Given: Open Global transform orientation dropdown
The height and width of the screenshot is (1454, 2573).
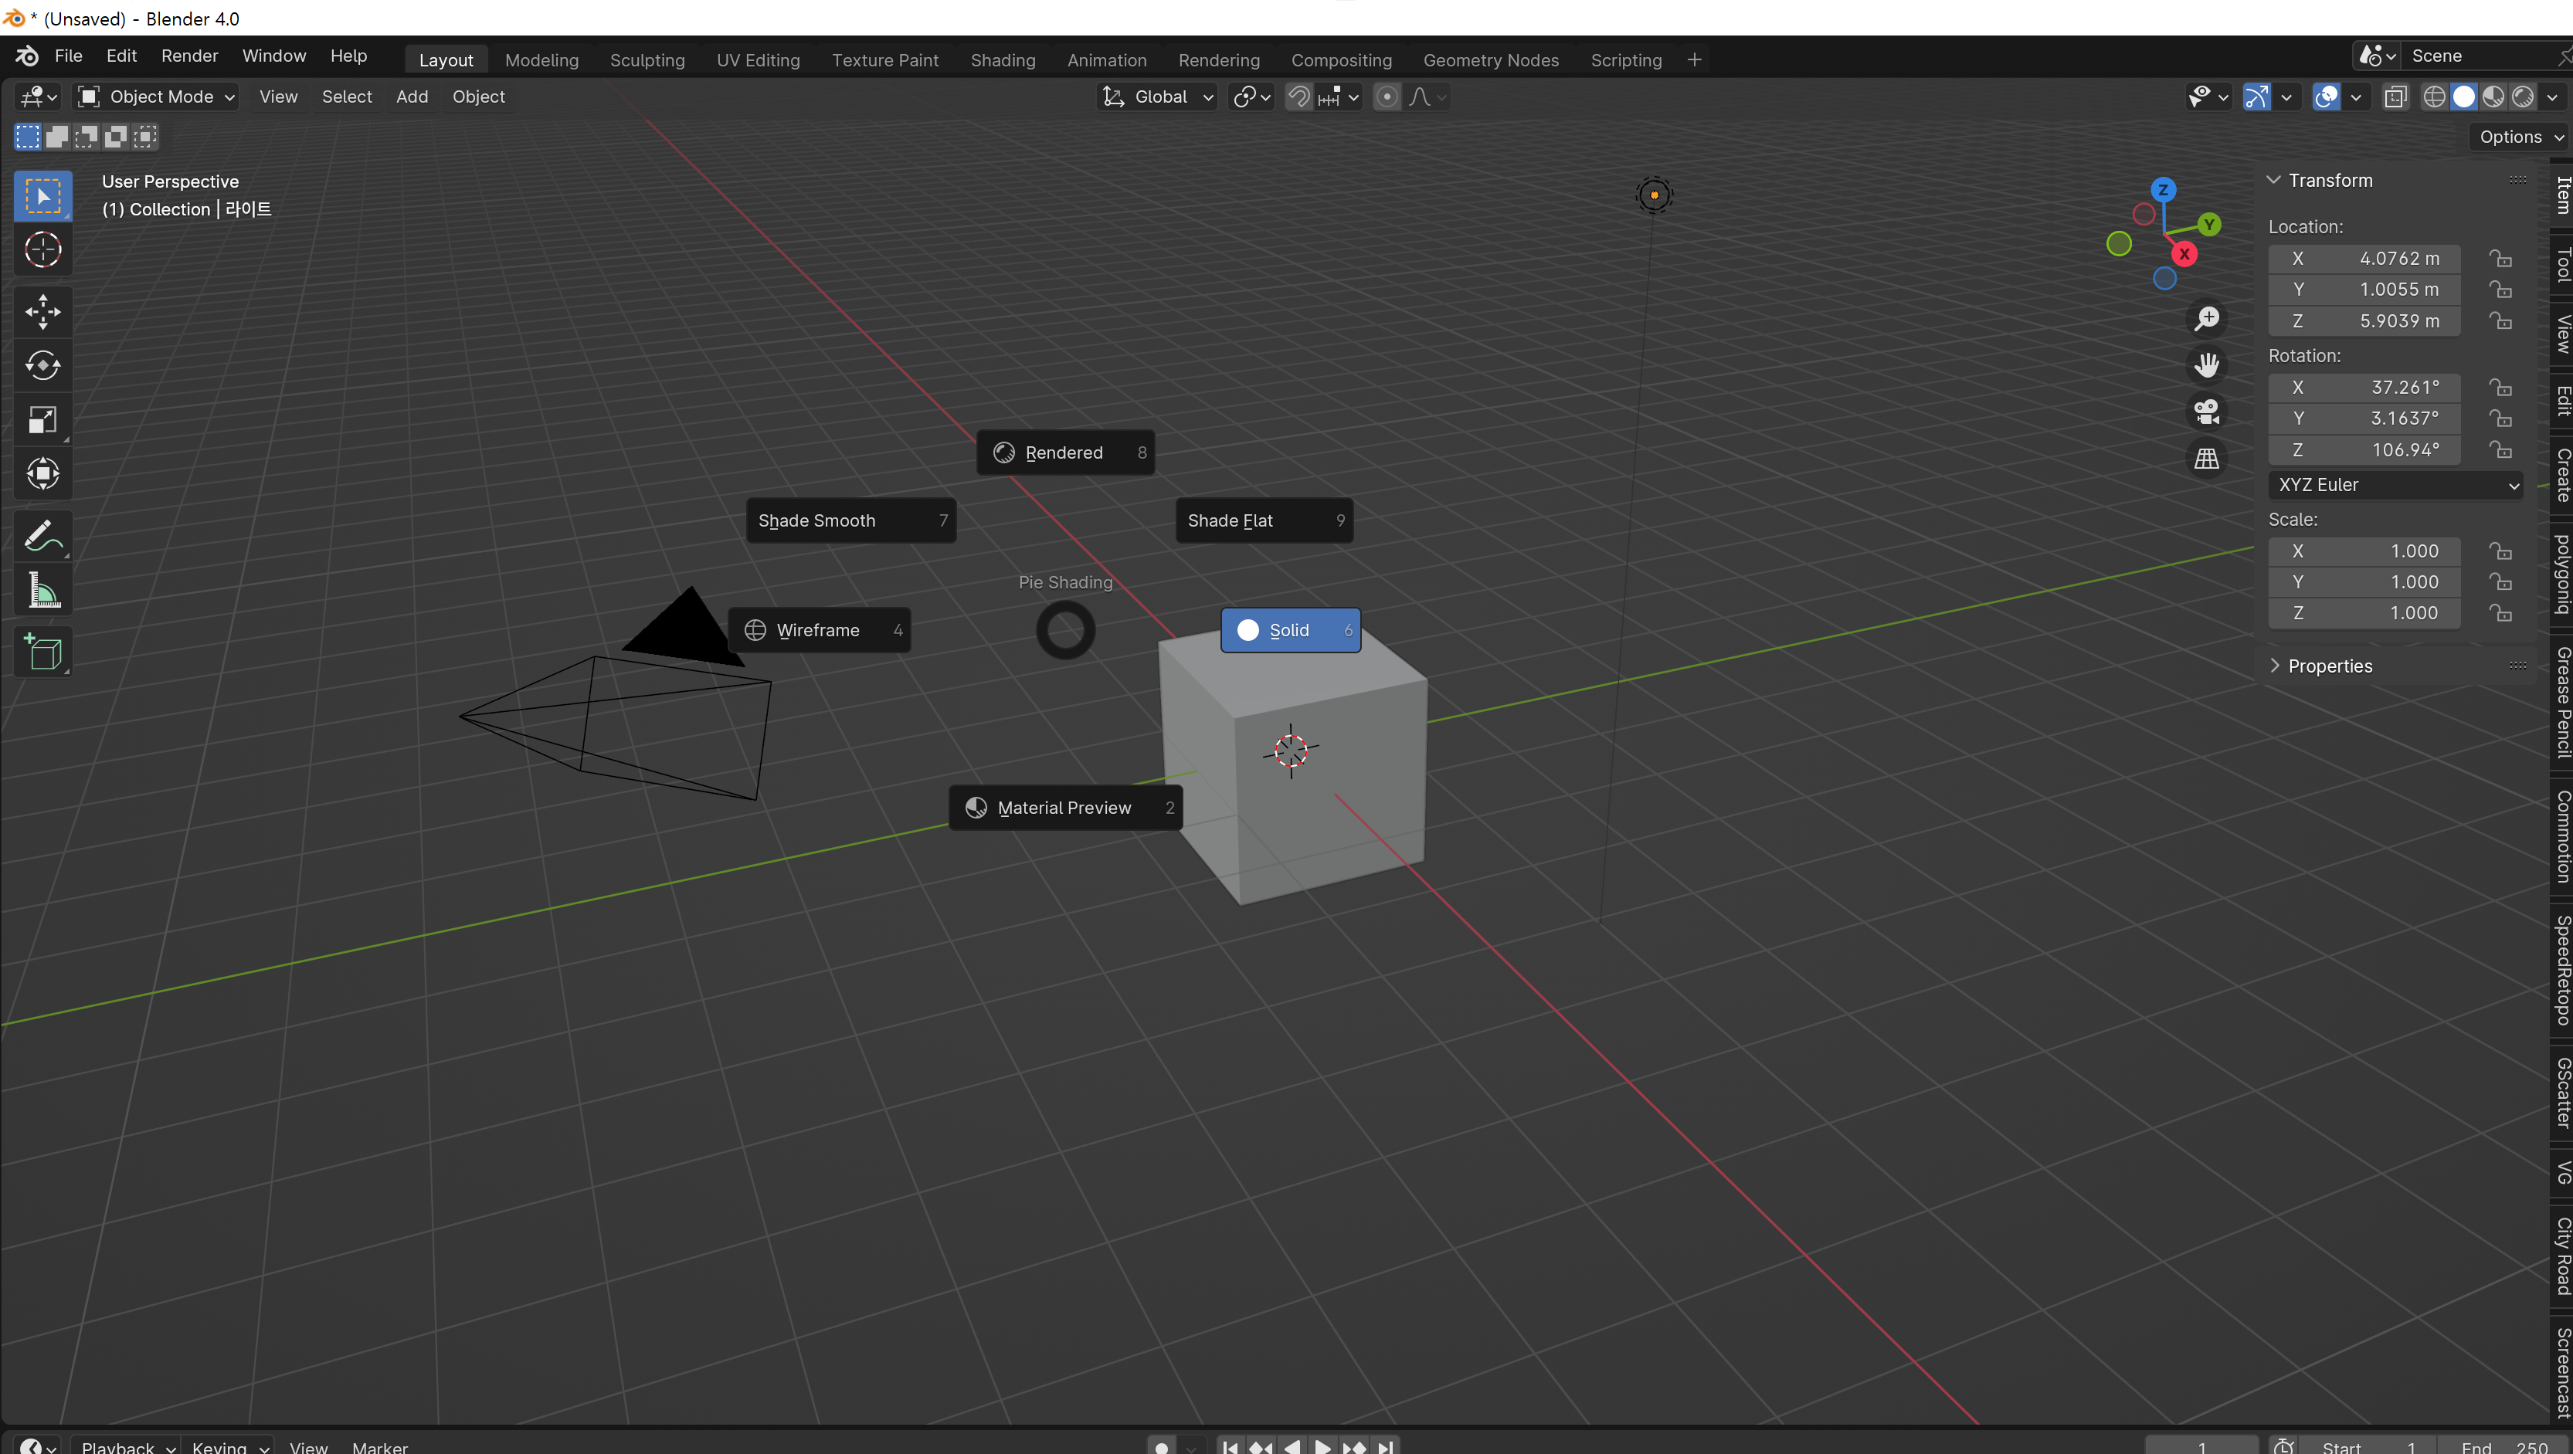Looking at the screenshot, I should [x=1156, y=97].
